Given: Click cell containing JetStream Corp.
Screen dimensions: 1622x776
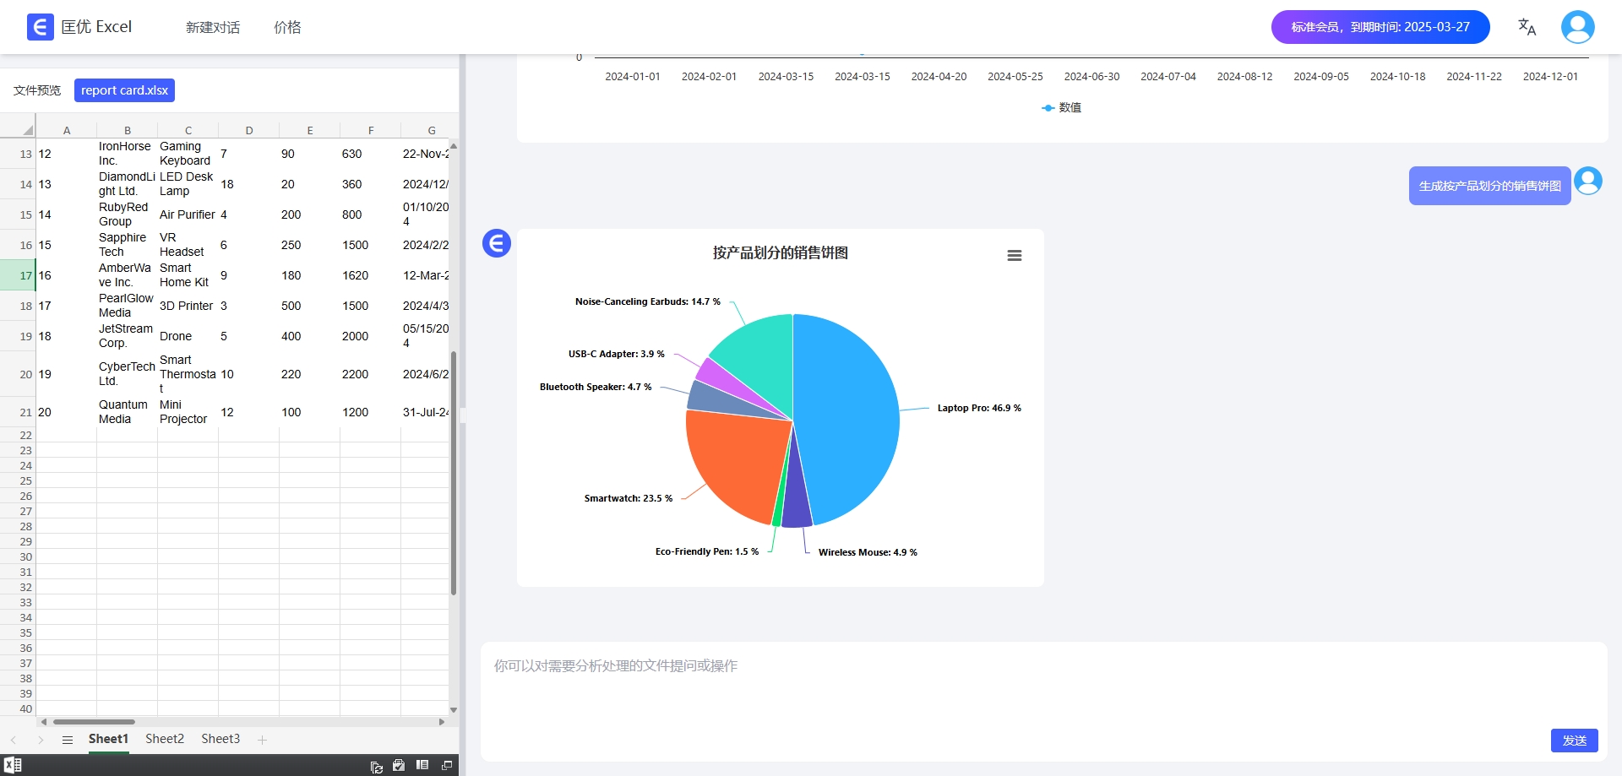Looking at the screenshot, I should (128, 336).
